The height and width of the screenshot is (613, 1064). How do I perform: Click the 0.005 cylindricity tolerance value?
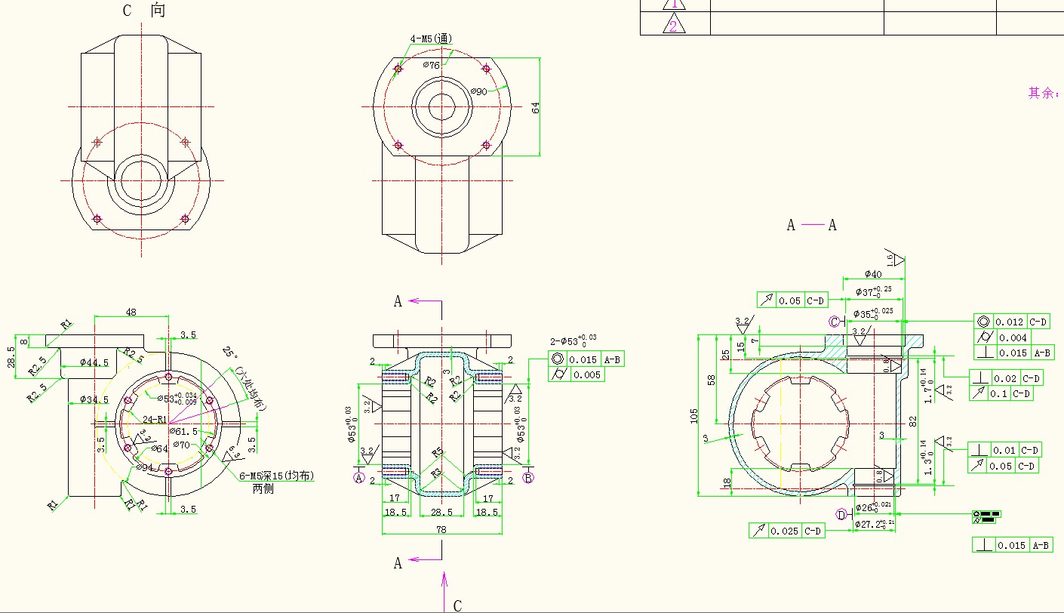[x=586, y=374]
